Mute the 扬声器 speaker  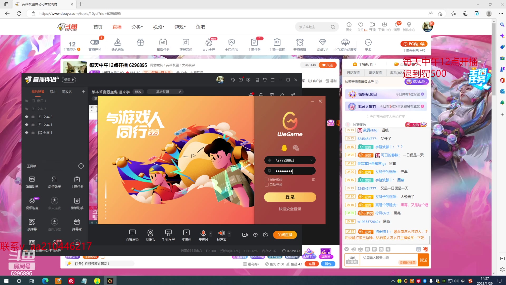(221, 233)
